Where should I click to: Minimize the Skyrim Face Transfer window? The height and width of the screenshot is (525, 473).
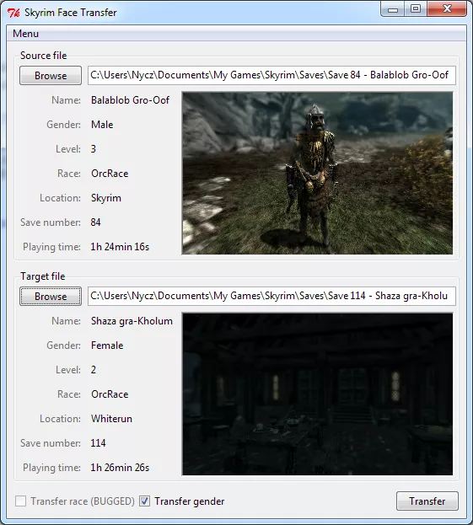(x=393, y=9)
